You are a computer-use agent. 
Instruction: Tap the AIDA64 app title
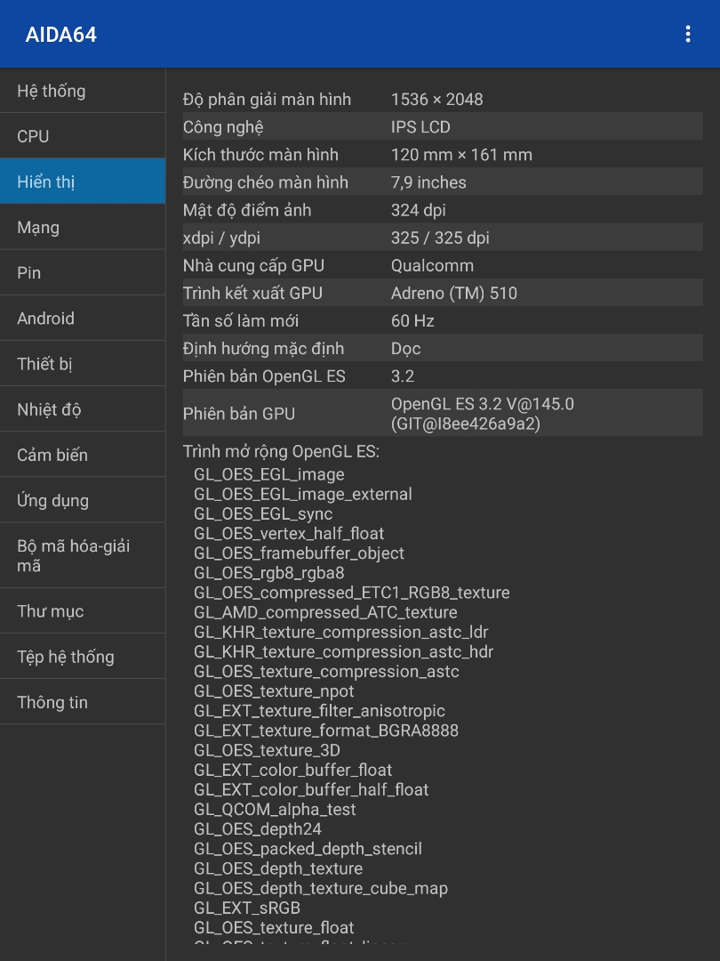[61, 35]
